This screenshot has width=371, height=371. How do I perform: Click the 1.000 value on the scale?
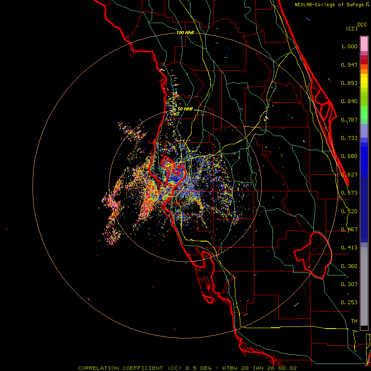click(x=349, y=46)
